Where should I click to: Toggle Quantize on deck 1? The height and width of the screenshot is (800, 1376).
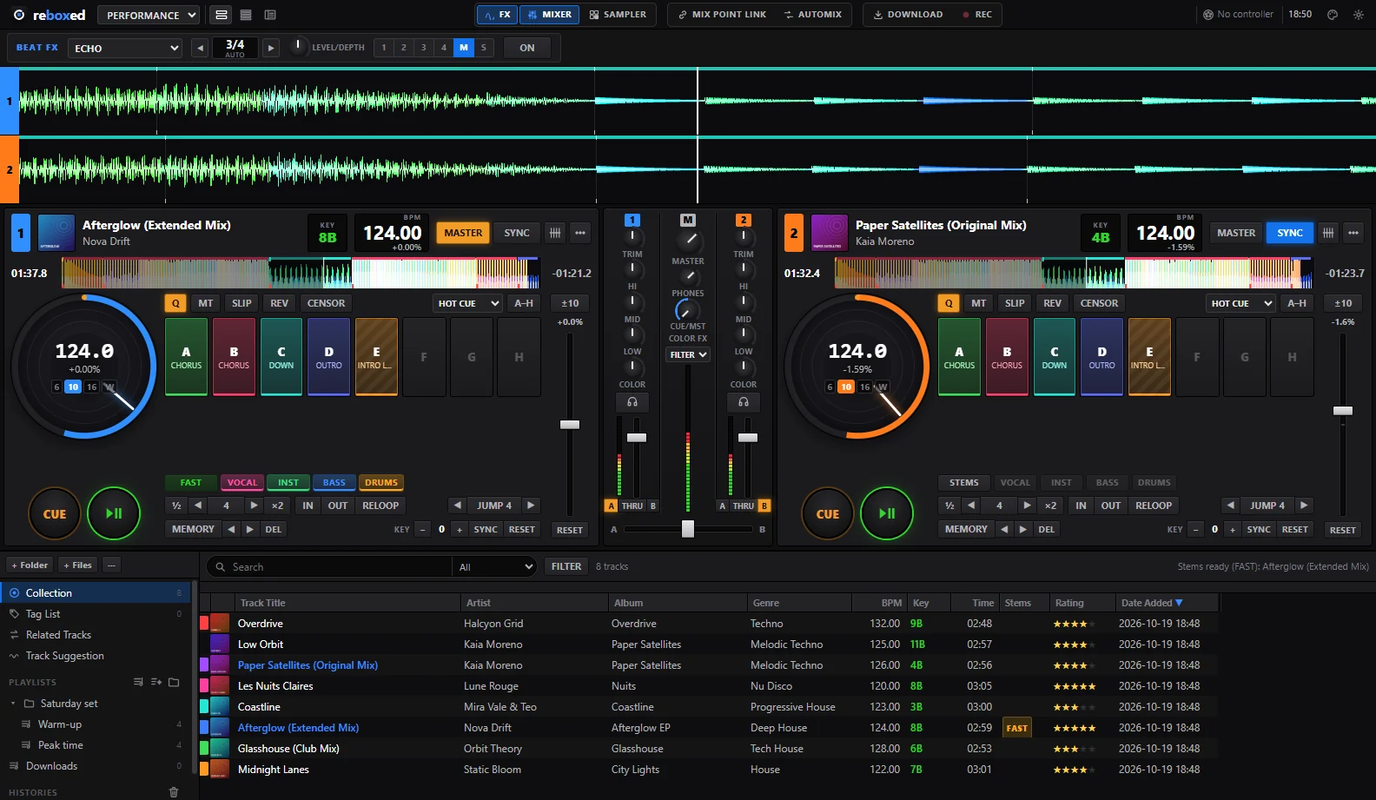pyautogui.click(x=175, y=303)
